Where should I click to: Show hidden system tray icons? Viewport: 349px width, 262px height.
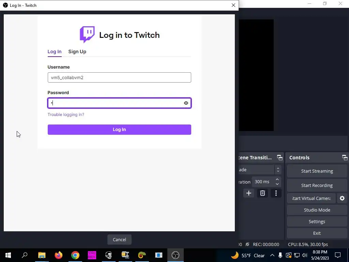click(x=272, y=255)
